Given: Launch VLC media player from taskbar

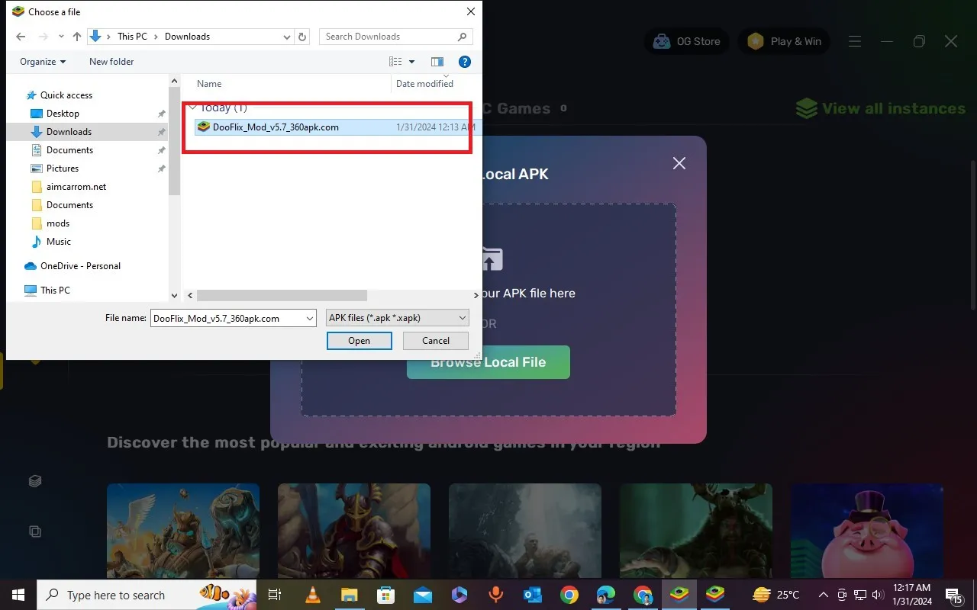Looking at the screenshot, I should pyautogui.click(x=312, y=595).
